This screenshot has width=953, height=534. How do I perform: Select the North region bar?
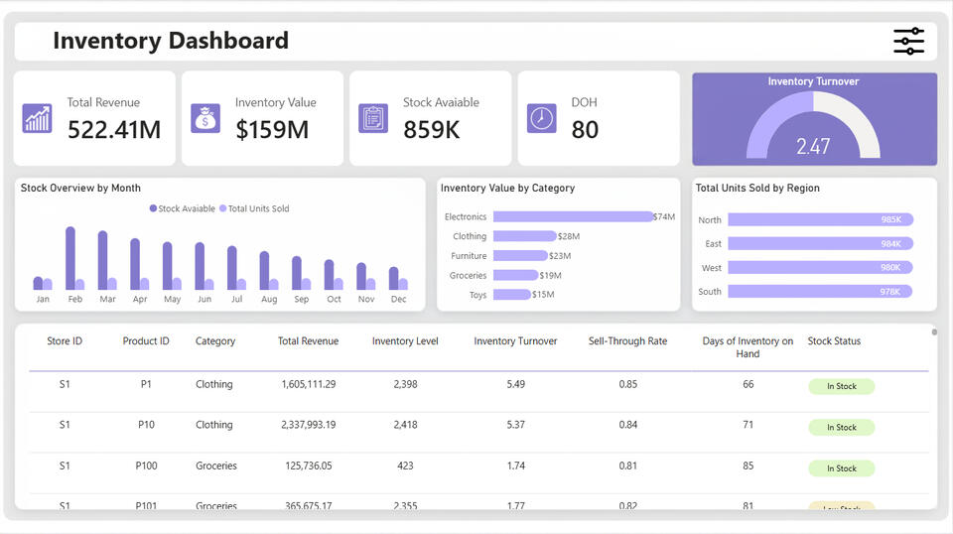[x=819, y=219]
